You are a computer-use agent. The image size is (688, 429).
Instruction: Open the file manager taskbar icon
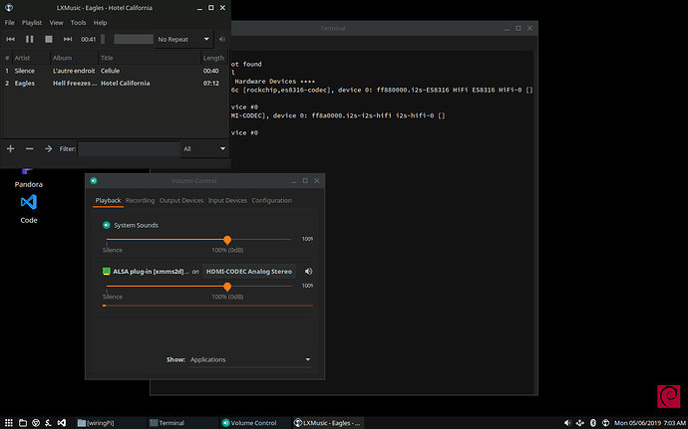coord(23,423)
